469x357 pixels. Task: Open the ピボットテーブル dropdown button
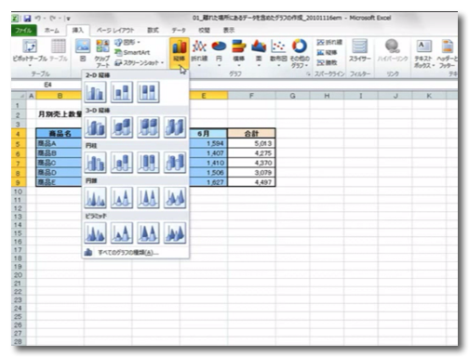tap(30, 54)
